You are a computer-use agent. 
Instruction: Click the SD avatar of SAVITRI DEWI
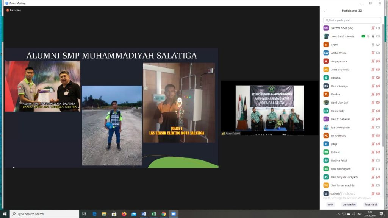[x=326, y=28]
